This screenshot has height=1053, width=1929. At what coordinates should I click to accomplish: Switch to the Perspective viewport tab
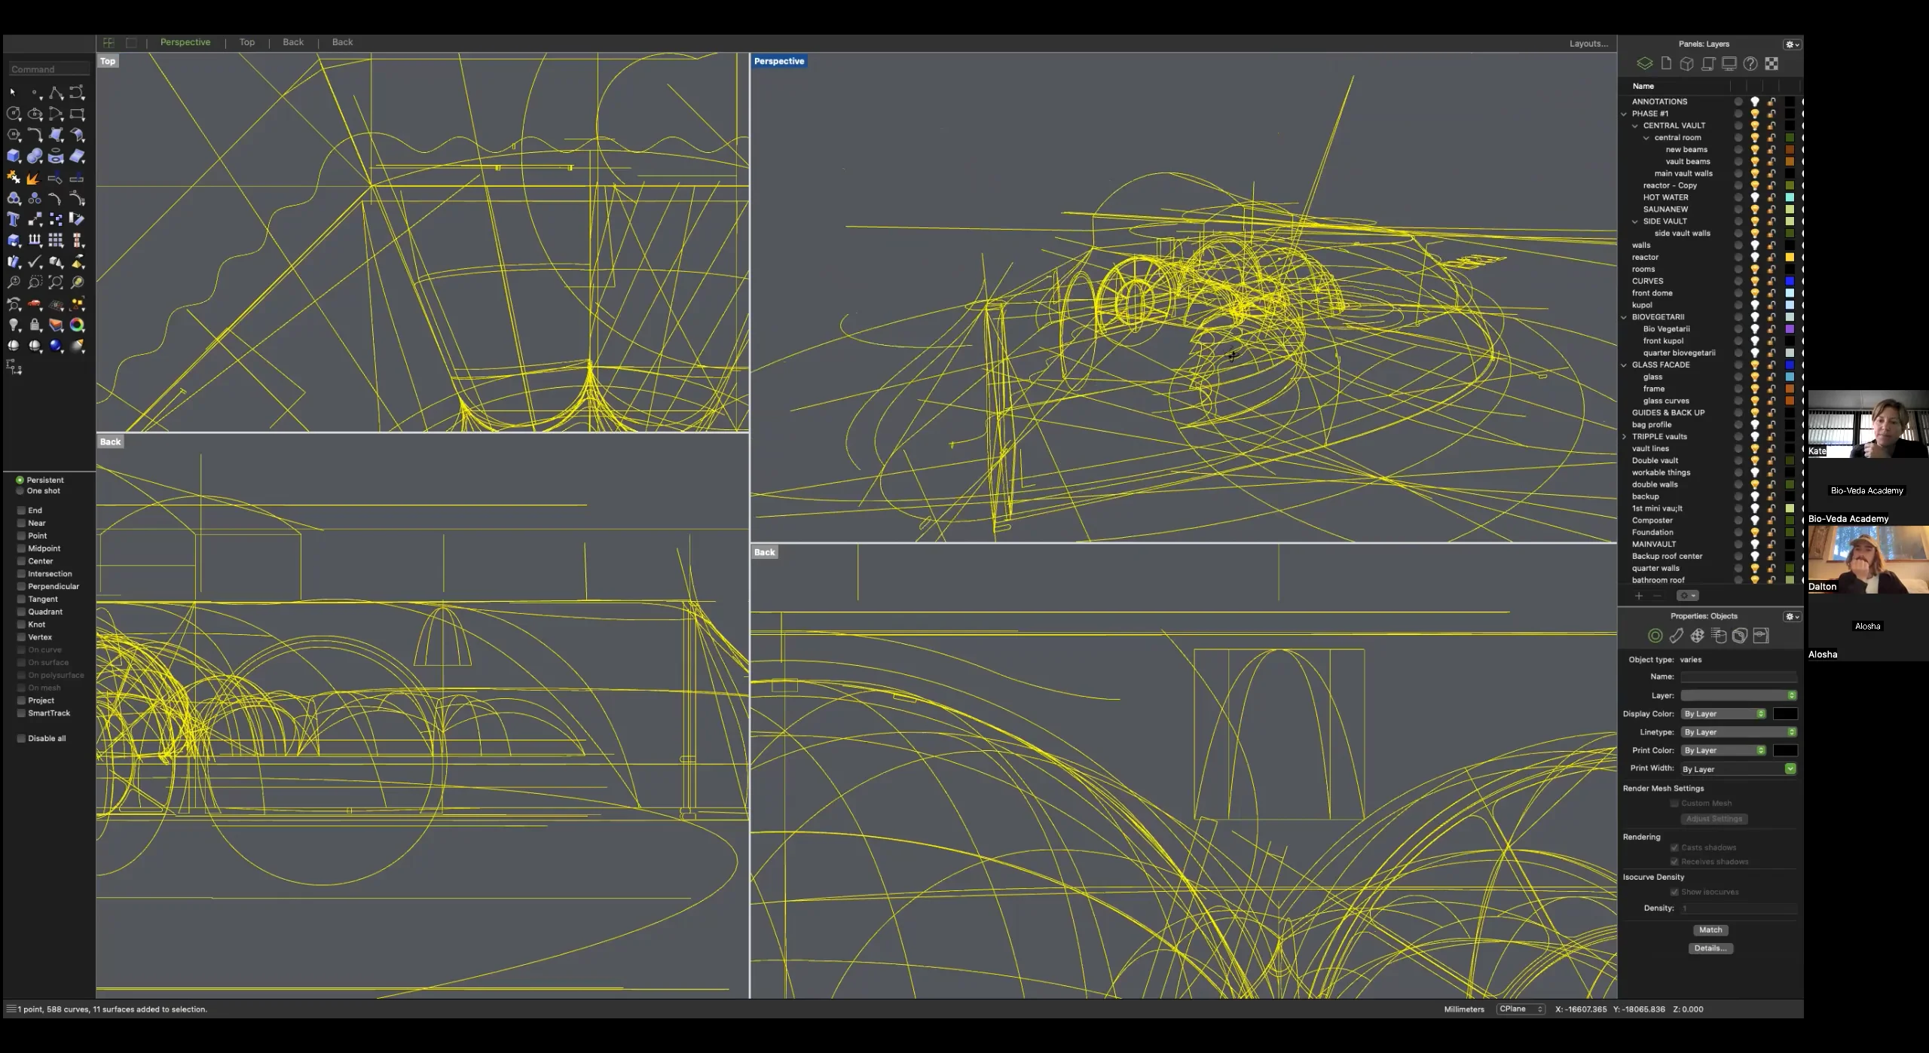pyautogui.click(x=185, y=42)
